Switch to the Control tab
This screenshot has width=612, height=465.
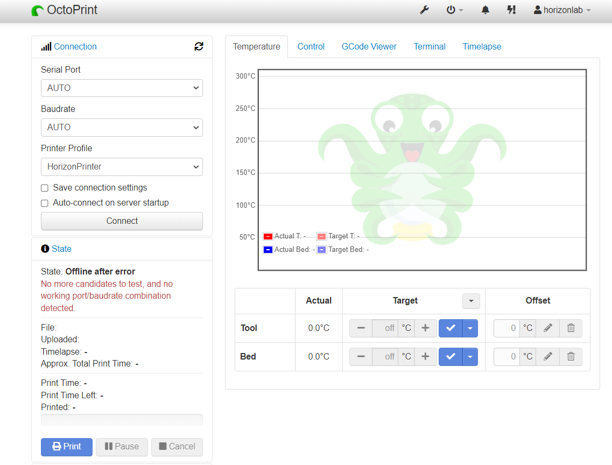311,46
